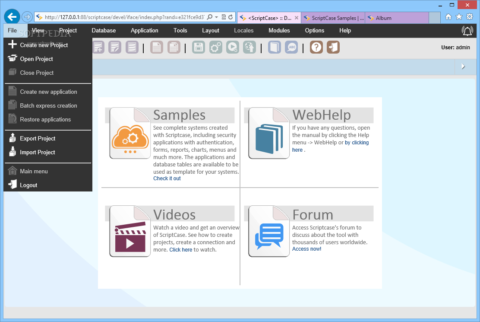480x322 pixels.
Task: Open the browser settings gear icon
Action: (470, 17)
